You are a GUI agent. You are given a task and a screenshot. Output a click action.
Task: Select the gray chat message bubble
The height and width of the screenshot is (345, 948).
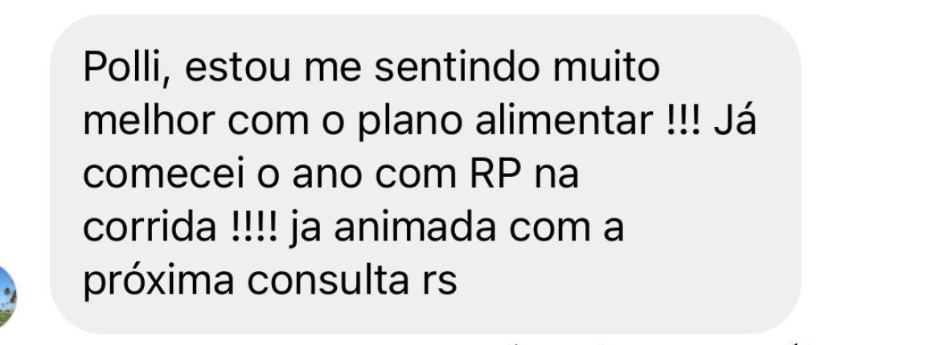[x=425, y=174]
